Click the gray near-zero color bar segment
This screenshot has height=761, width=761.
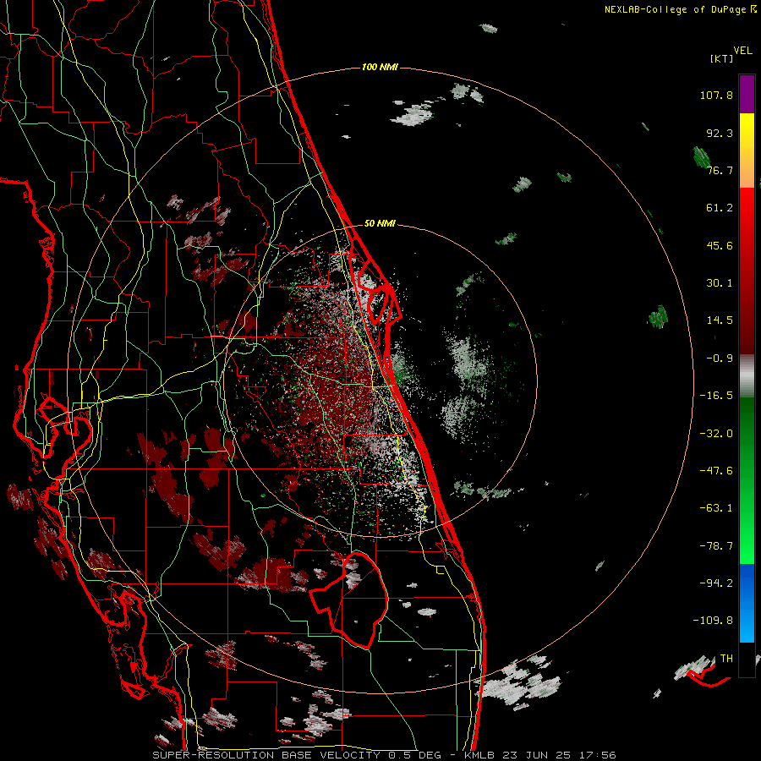click(x=747, y=376)
